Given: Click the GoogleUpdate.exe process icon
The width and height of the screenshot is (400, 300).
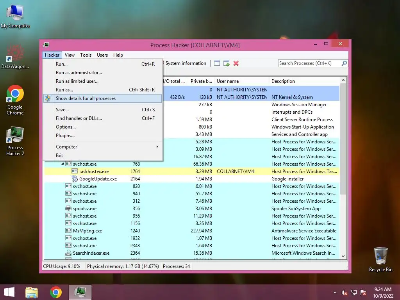Looking at the screenshot, I should [75, 179].
